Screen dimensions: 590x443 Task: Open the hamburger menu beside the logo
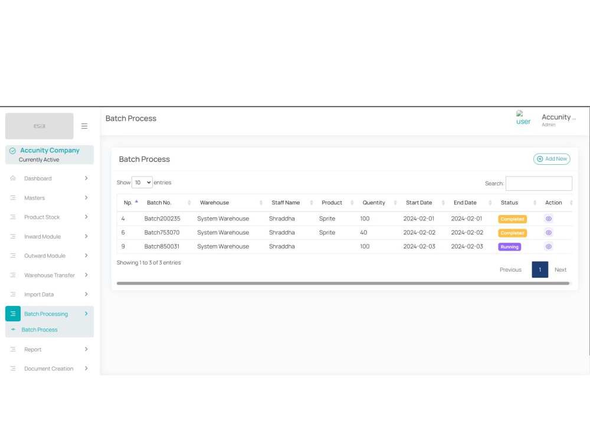tap(84, 125)
